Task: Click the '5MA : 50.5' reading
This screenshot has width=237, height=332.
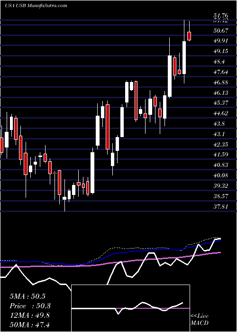Action: pyautogui.click(x=27, y=296)
